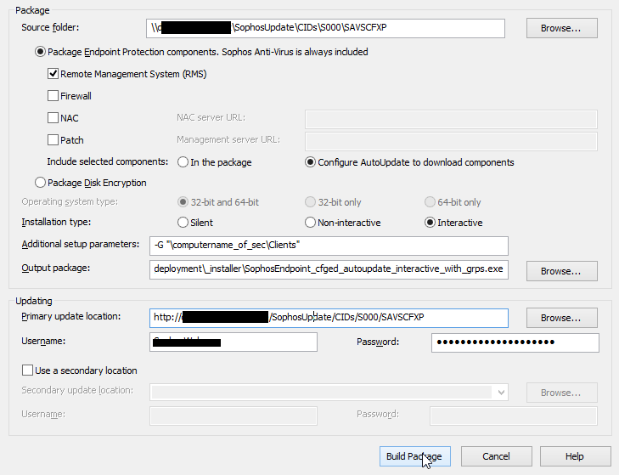Enable the Patch component checkbox

53,140
